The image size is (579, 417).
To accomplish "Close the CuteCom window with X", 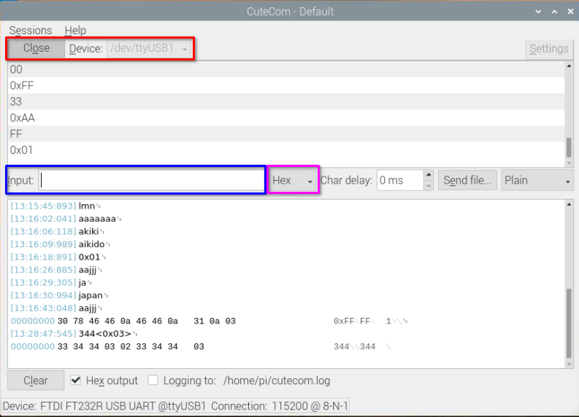I will (x=570, y=12).
